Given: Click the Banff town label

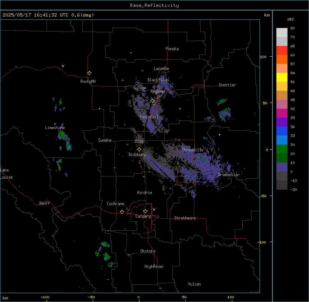Looking at the screenshot, I should point(44,203).
